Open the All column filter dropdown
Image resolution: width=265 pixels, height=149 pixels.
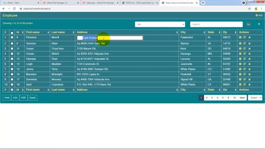160,24
